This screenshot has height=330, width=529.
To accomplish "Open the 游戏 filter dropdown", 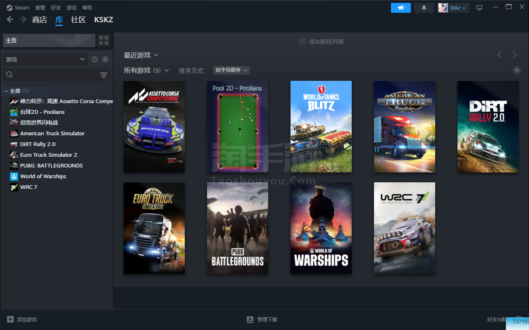I will click(45, 59).
